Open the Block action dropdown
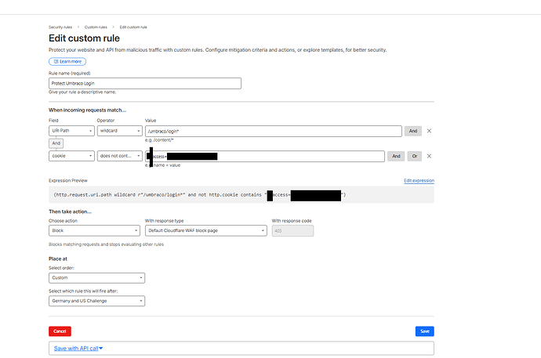This screenshot has width=541, height=358. 94,230
